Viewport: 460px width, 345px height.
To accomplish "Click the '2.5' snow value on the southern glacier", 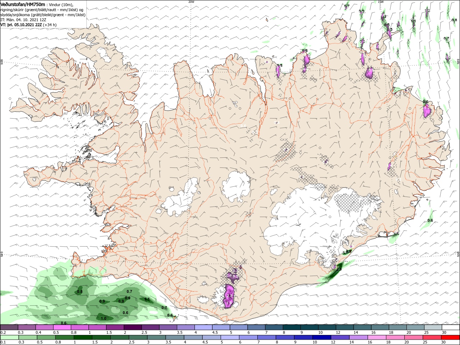I will coord(230,296).
